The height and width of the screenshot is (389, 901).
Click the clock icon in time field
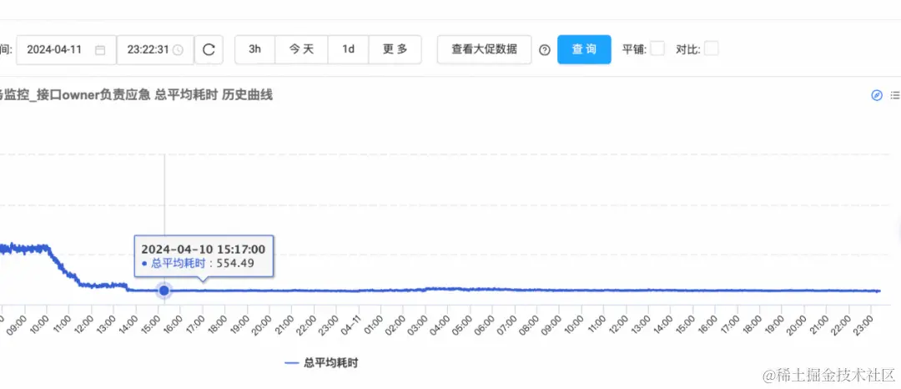179,50
